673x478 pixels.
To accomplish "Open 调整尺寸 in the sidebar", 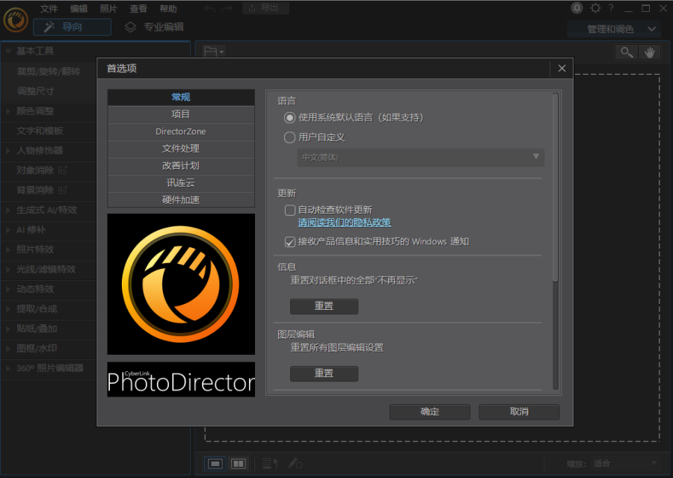I will 36,91.
